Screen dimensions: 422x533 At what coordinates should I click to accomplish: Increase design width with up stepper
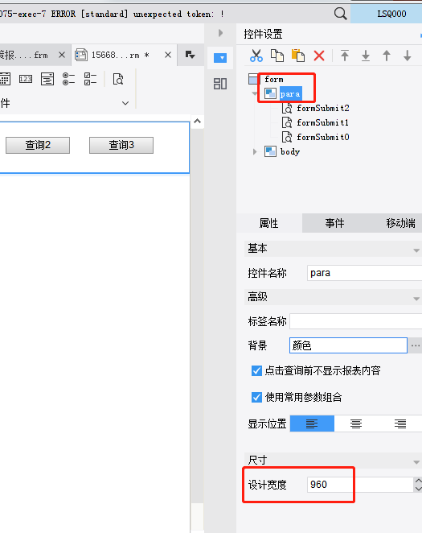418,481
